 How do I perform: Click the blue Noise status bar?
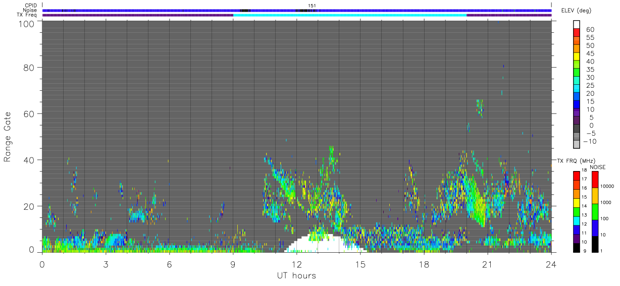297,10
